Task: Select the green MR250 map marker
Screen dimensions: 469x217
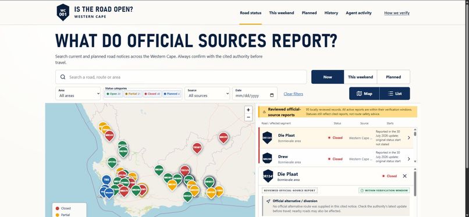Action: 136,190
